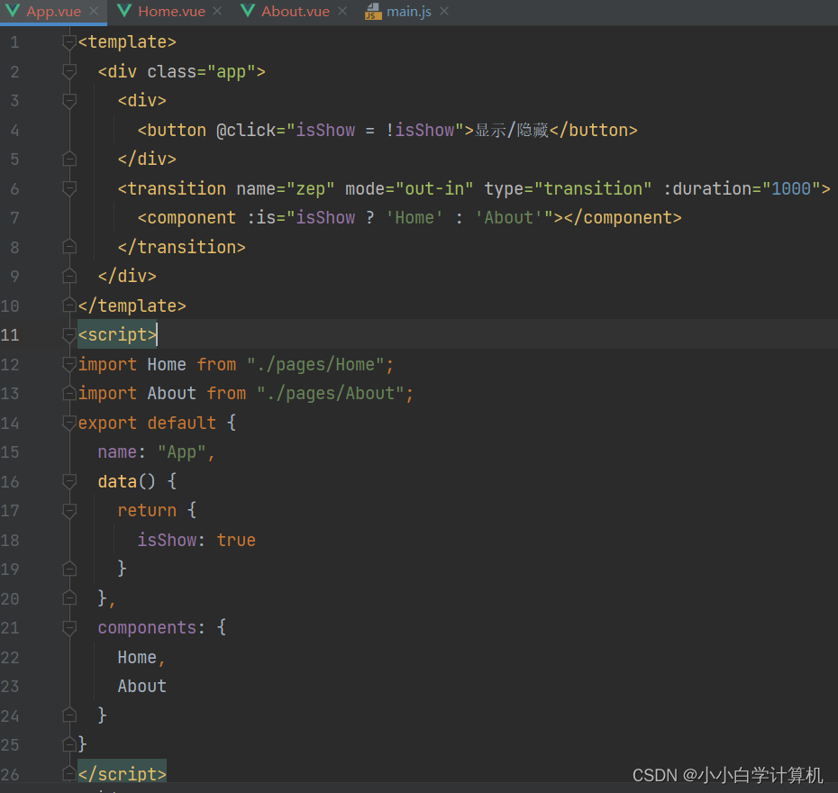Close the App.vue tab
838x793 pixels.
click(94, 11)
